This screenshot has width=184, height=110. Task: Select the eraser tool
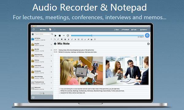[88, 39]
